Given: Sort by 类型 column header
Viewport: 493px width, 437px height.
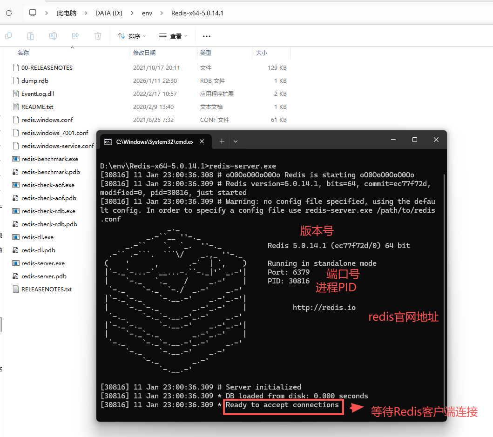Looking at the screenshot, I should [x=206, y=53].
